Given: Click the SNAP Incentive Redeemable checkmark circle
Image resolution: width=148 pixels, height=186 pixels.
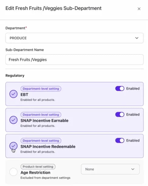Looking at the screenshot, I should [13, 146].
